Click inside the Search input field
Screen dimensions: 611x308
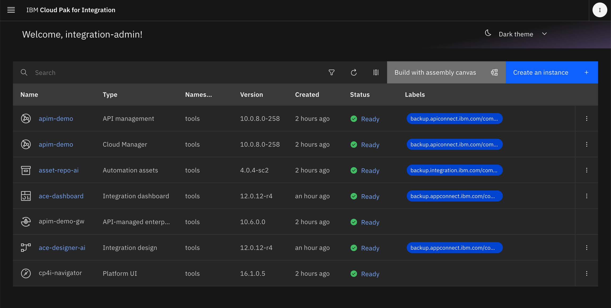click(80, 72)
